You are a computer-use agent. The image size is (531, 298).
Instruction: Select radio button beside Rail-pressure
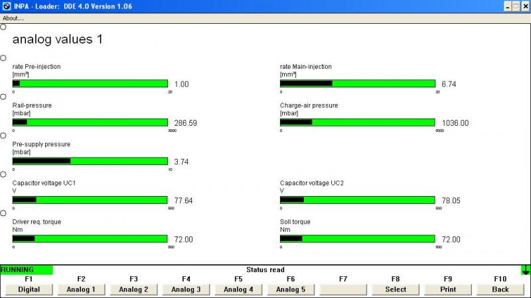(3, 97)
